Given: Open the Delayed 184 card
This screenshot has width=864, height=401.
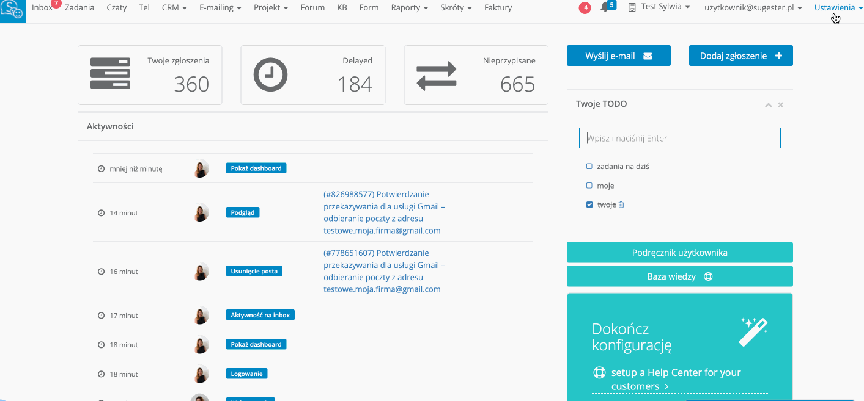Looking at the screenshot, I should [x=313, y=75].
